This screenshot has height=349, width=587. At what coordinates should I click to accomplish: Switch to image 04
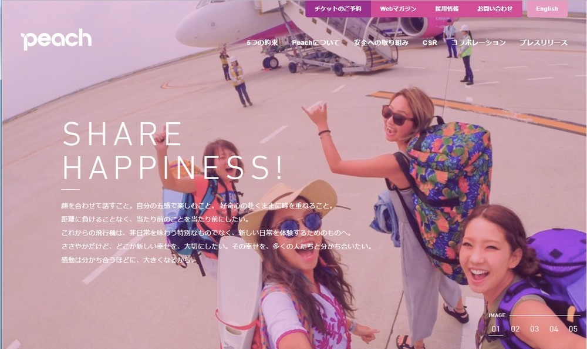point(554,329)
